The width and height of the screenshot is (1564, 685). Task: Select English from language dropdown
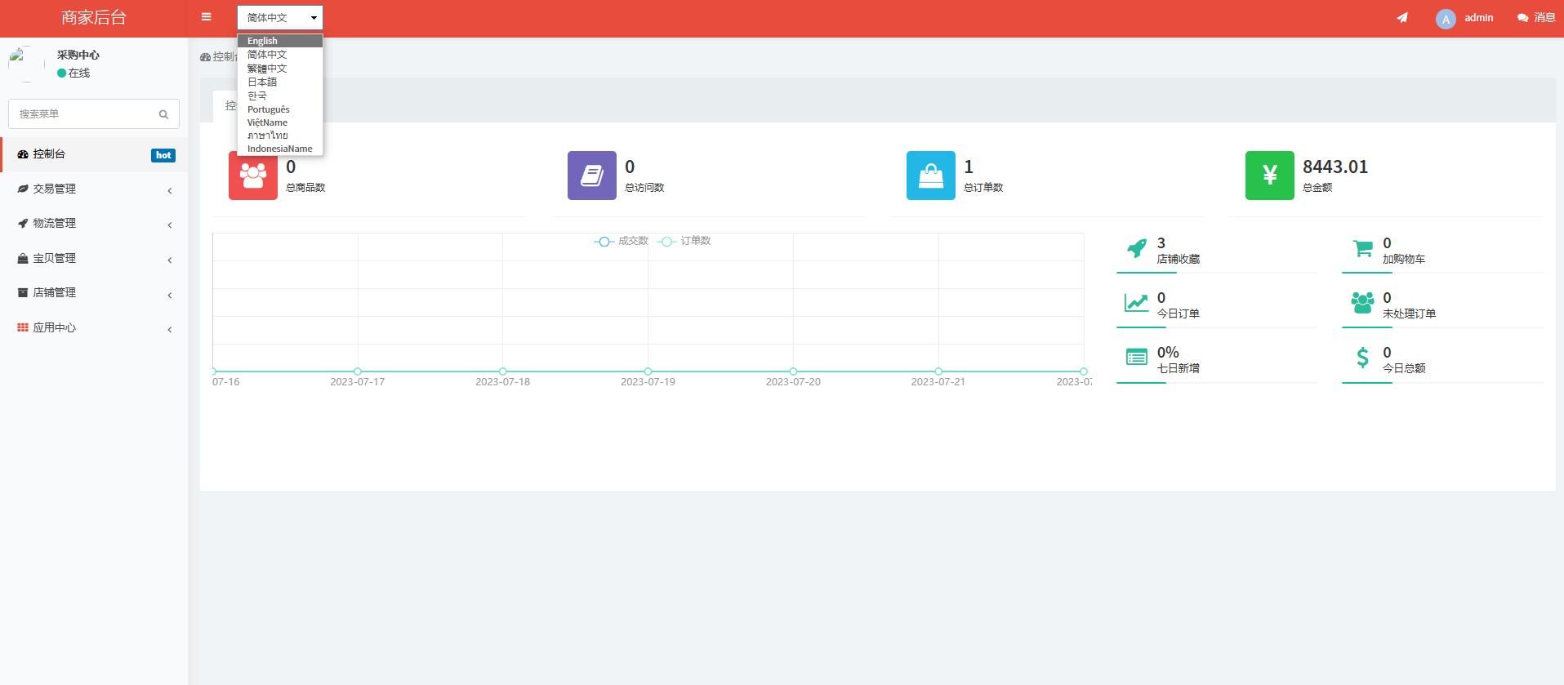(263, 41)
